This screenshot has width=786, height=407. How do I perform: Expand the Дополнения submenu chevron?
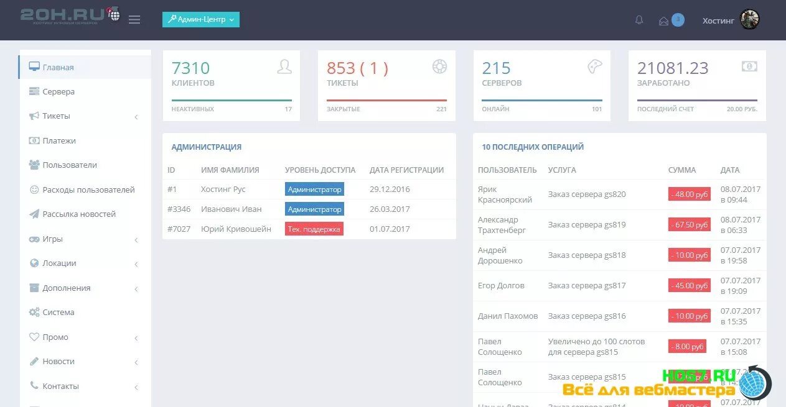click(136, 288)
